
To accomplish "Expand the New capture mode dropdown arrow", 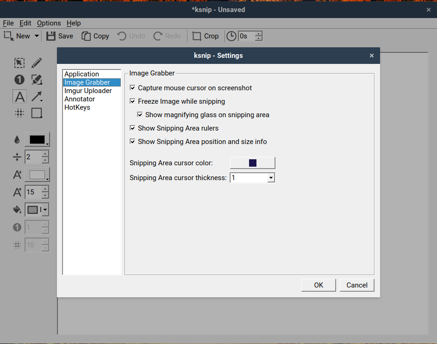I will coord(37,36).
